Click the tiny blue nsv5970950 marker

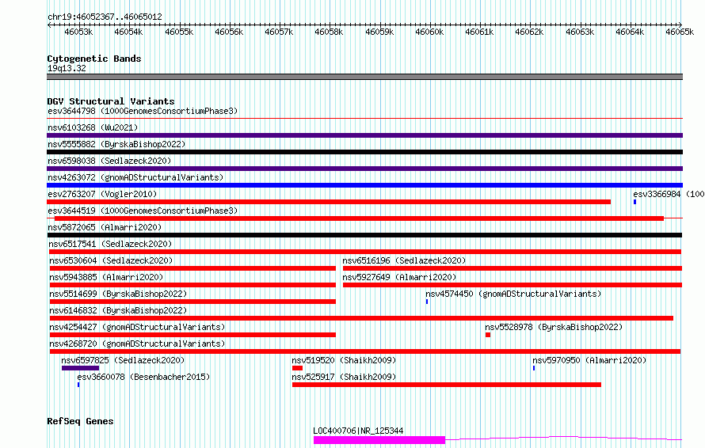[x=534, y=368]
